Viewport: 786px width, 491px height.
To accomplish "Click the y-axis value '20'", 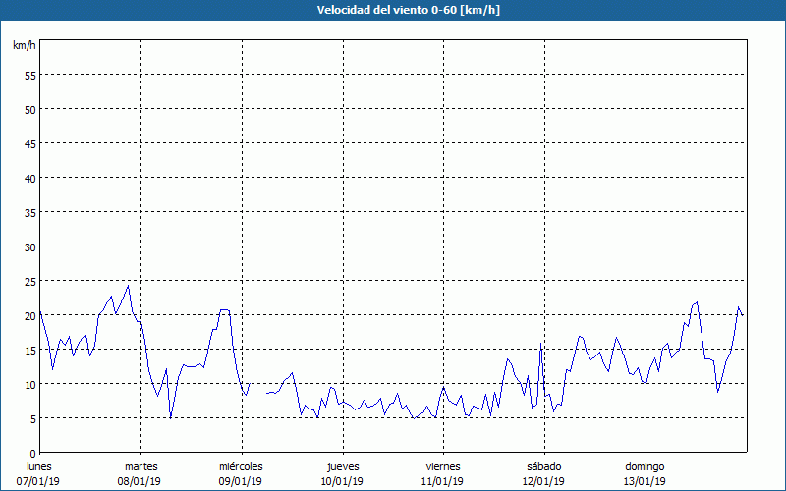I will click(30, 315).
